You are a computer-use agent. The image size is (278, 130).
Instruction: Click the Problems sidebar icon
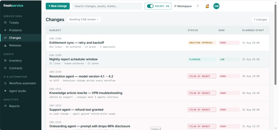[x=5, y=30]
